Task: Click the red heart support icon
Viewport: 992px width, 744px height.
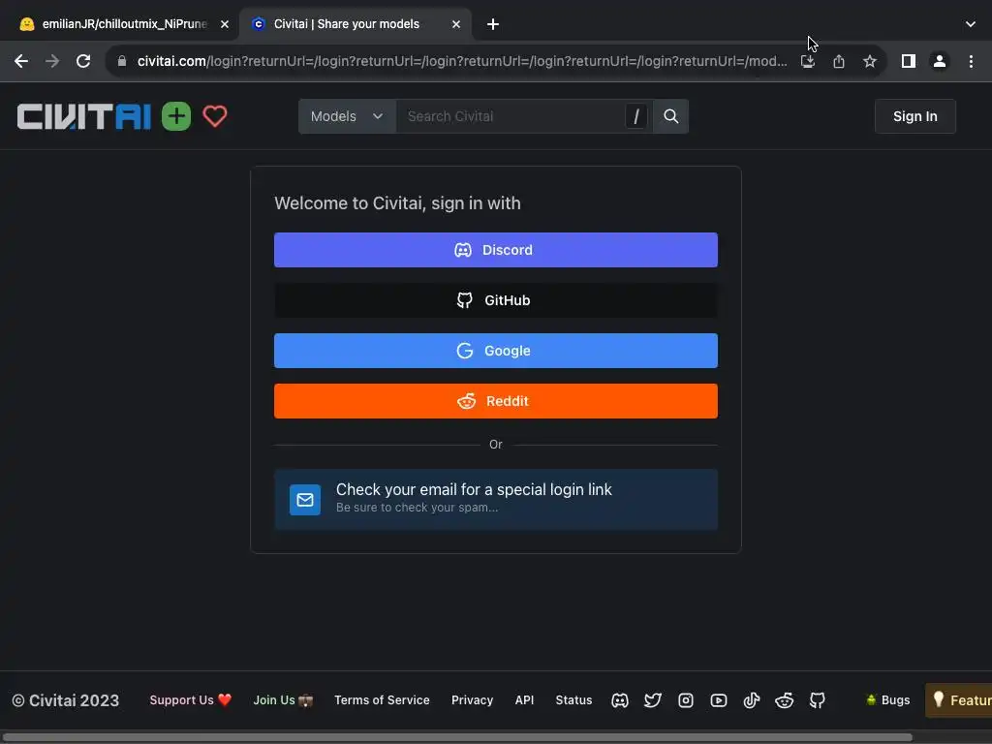Action: point(215,116)
